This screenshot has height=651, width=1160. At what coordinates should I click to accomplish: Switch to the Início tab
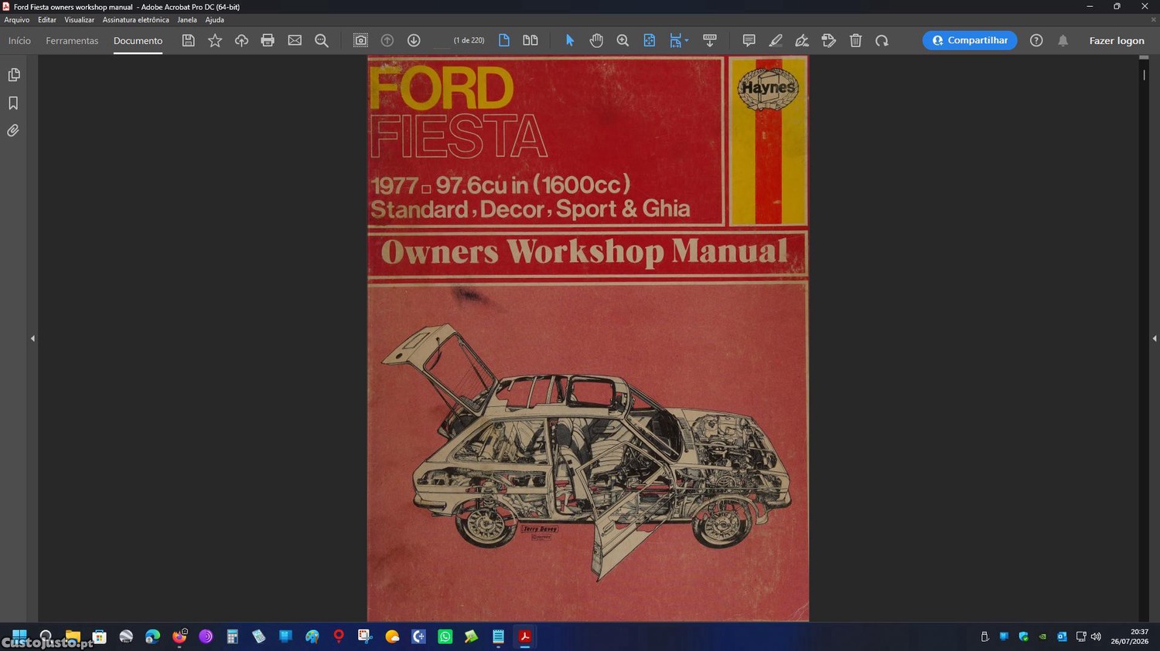19,40
